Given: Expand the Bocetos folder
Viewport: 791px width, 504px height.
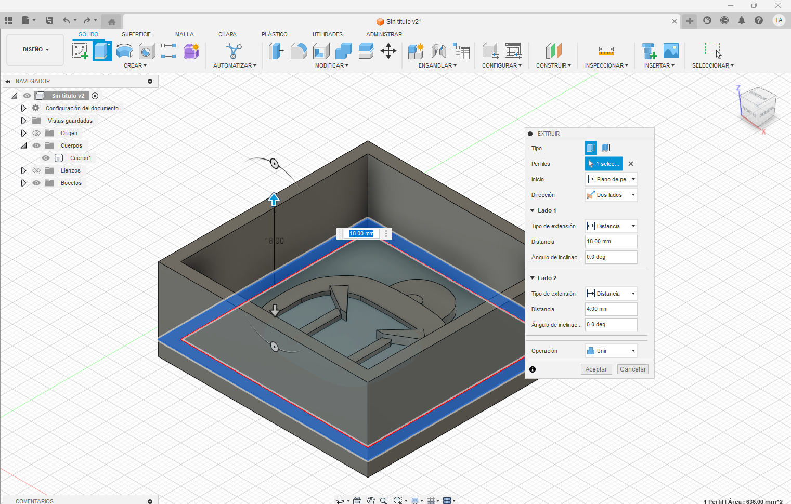Looking at the screenshot, I should [x=23, y=183].
